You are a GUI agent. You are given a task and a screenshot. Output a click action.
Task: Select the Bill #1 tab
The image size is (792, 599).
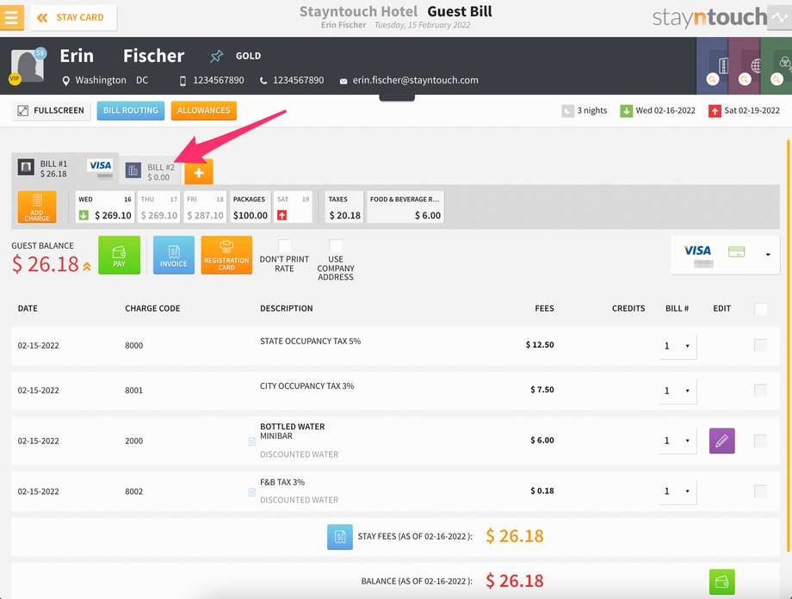coord(65,169)
